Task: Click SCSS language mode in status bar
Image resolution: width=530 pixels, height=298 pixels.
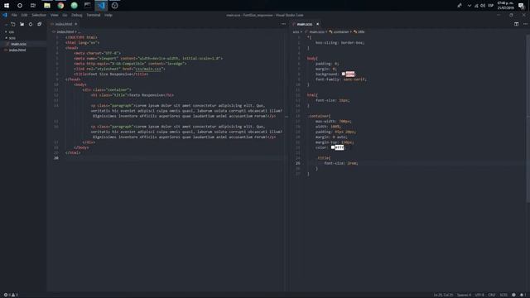Action: pos(503,295)
